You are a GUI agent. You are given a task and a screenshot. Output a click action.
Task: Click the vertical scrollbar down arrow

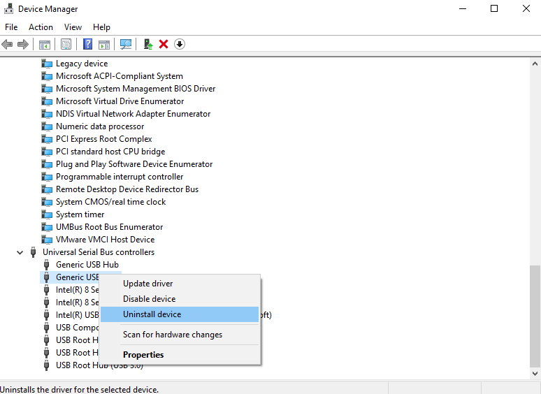[535, 373]
